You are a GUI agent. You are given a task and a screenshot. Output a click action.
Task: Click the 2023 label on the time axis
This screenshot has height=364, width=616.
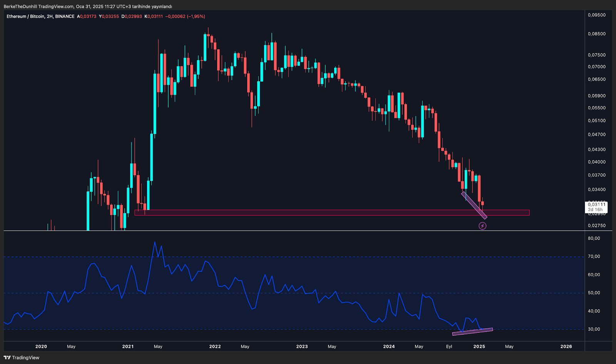click(x=302, y=347)
